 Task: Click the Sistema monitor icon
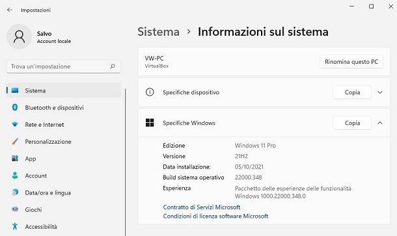15,90
